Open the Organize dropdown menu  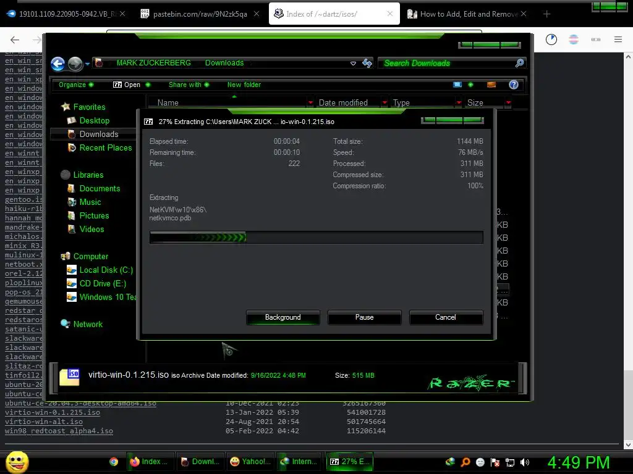76,85
